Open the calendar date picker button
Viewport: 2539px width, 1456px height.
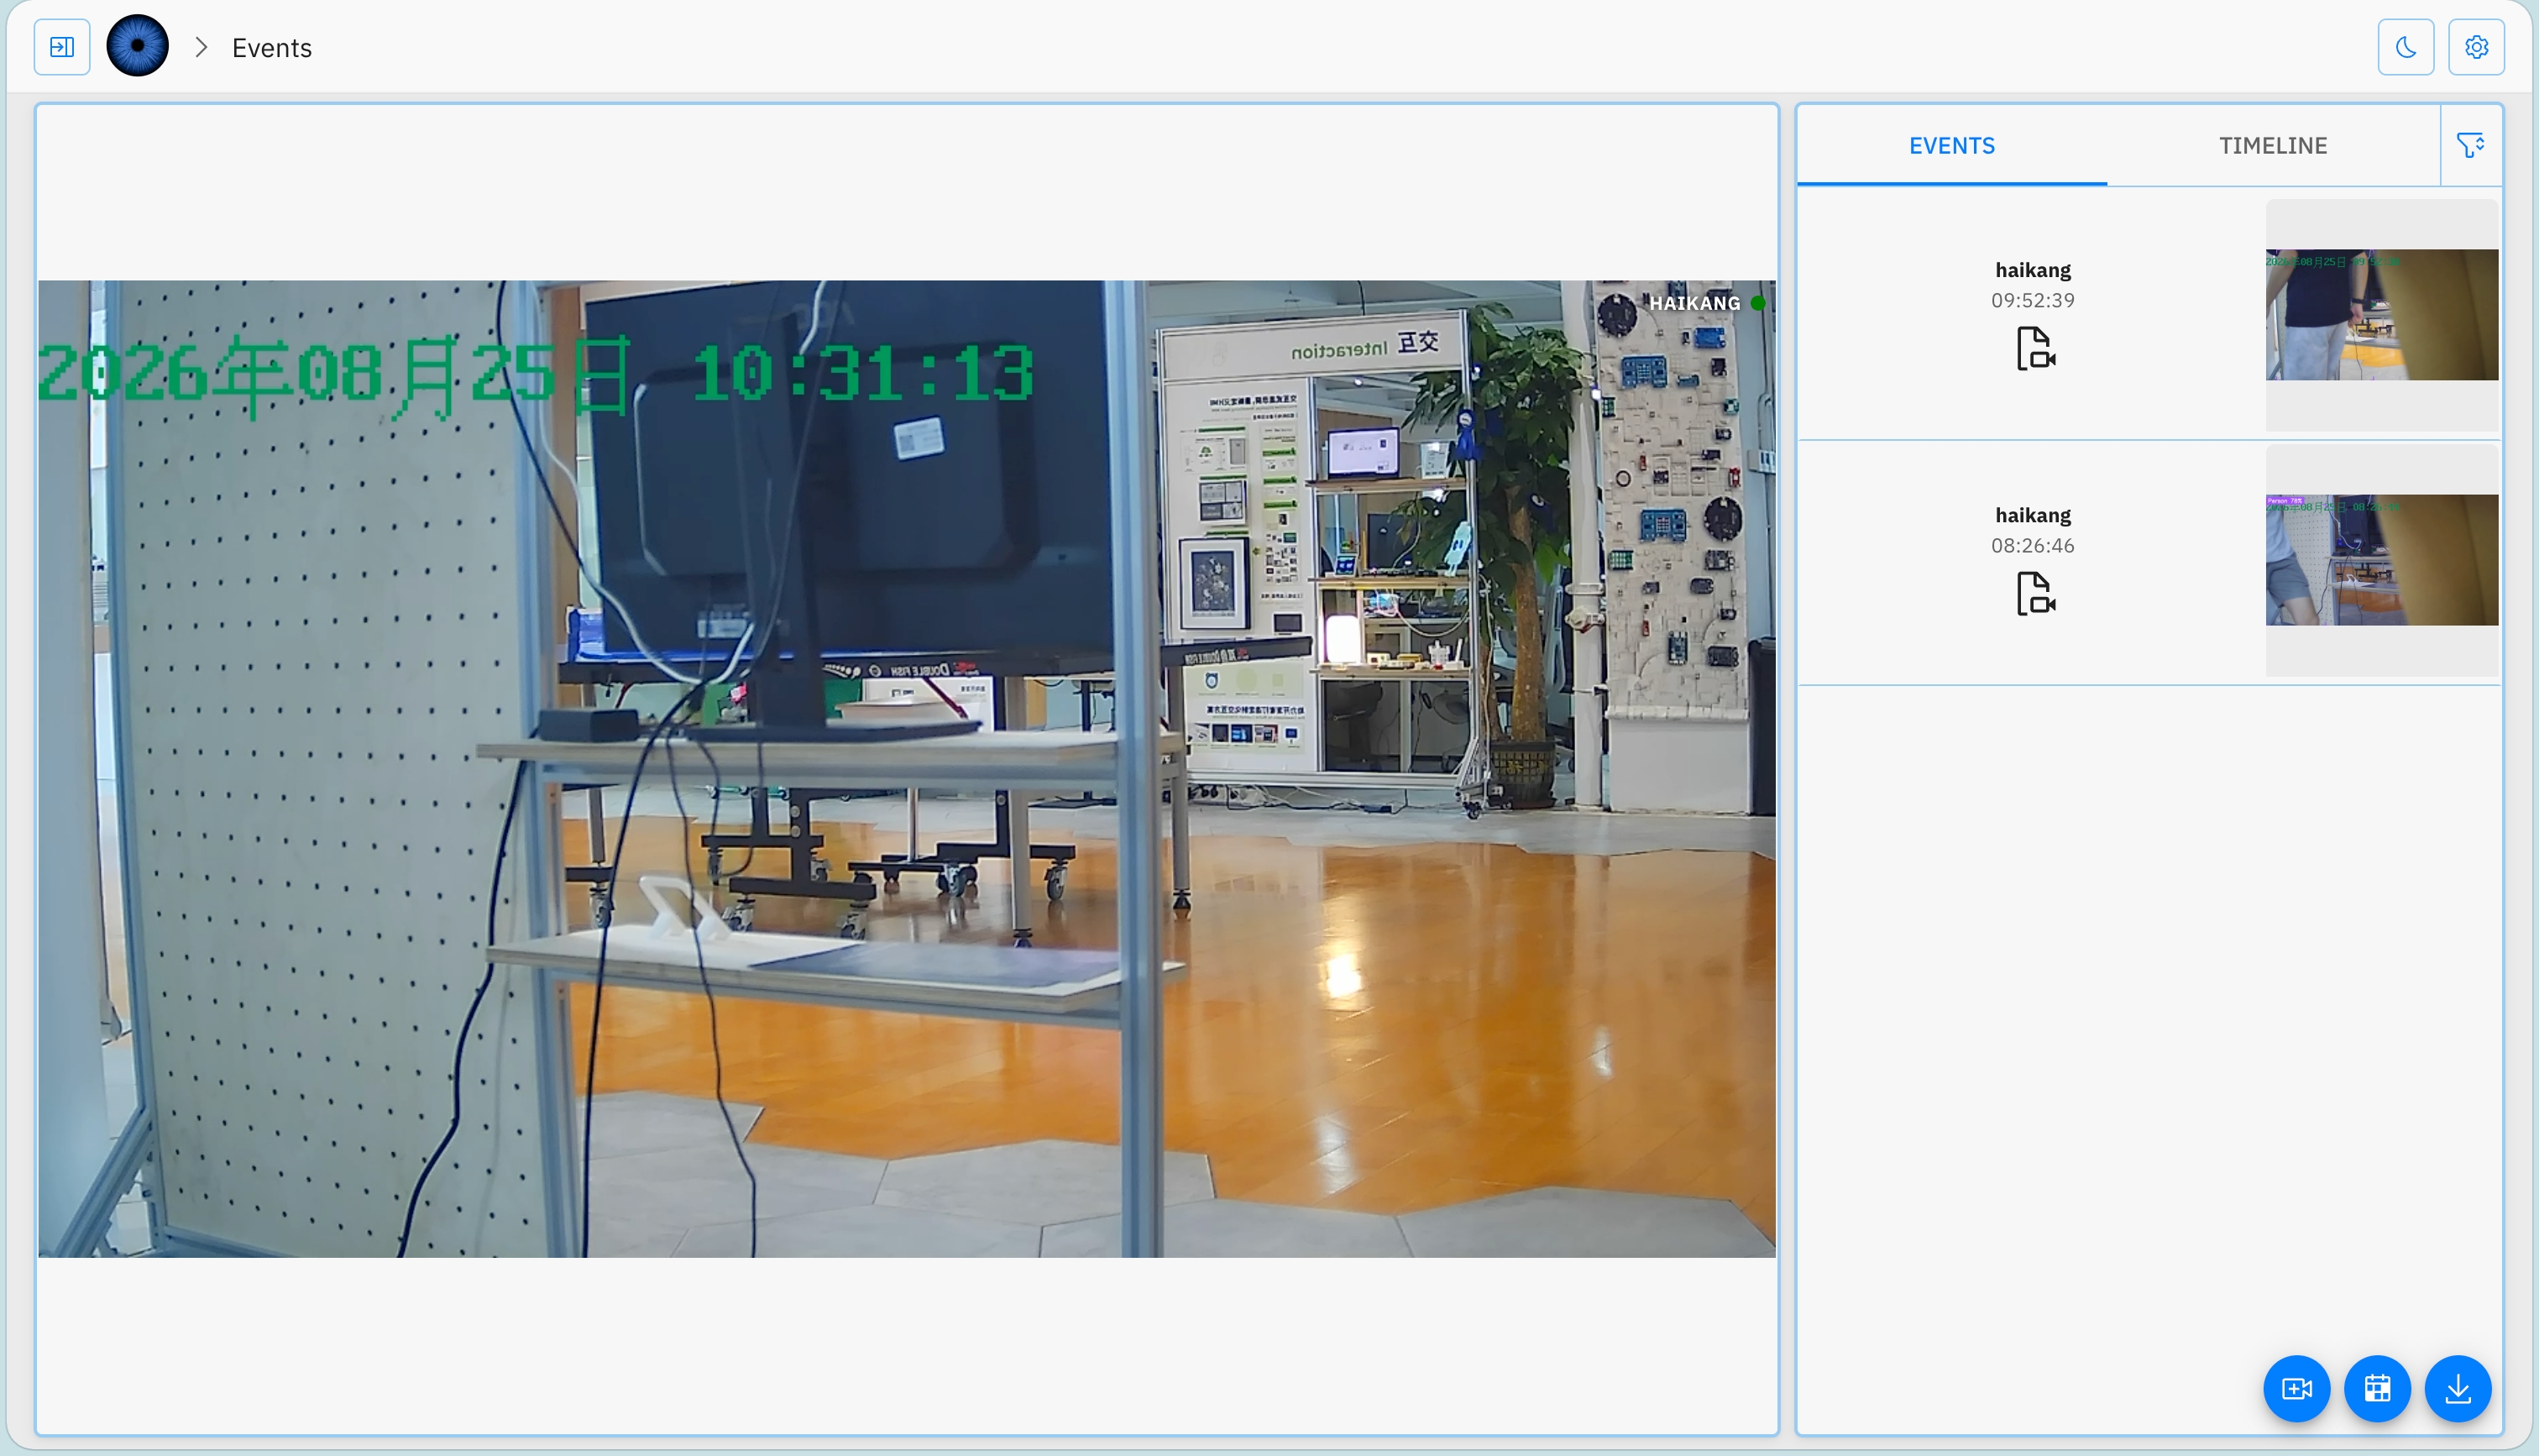(2377, 1388)
